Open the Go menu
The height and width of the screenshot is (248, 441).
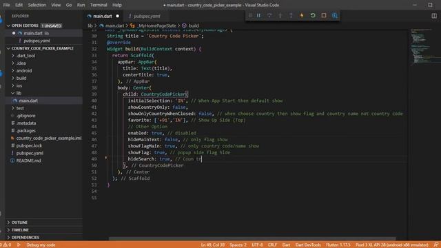point(69,5)
